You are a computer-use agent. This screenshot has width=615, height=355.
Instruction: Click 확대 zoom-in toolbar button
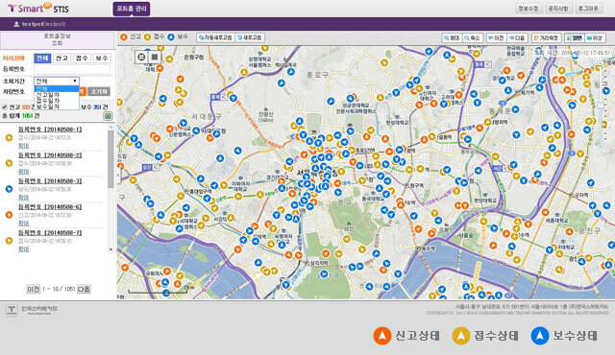pyautogui.click(x=452, y=38)
